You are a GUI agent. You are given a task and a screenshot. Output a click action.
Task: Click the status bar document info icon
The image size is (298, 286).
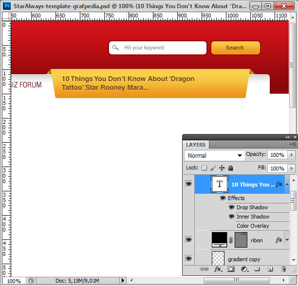[31, 281]
